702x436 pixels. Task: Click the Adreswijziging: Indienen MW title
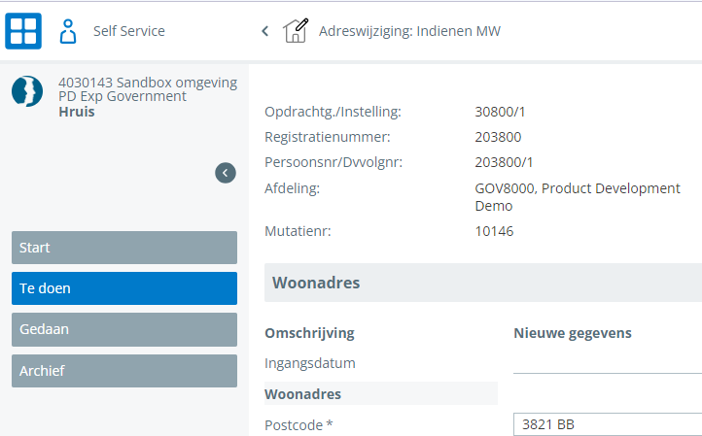tap(409, 31)
